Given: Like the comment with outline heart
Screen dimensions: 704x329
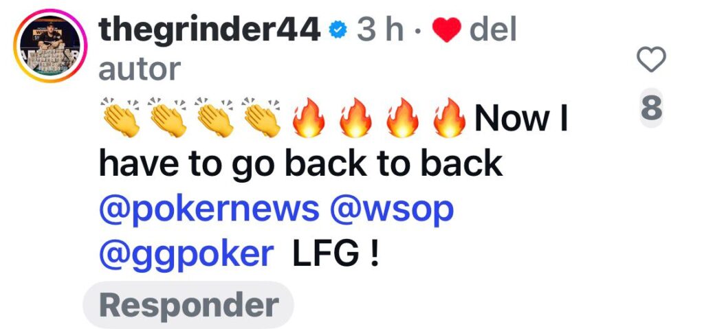Looking at the screenshot, I should coord(651,60).
